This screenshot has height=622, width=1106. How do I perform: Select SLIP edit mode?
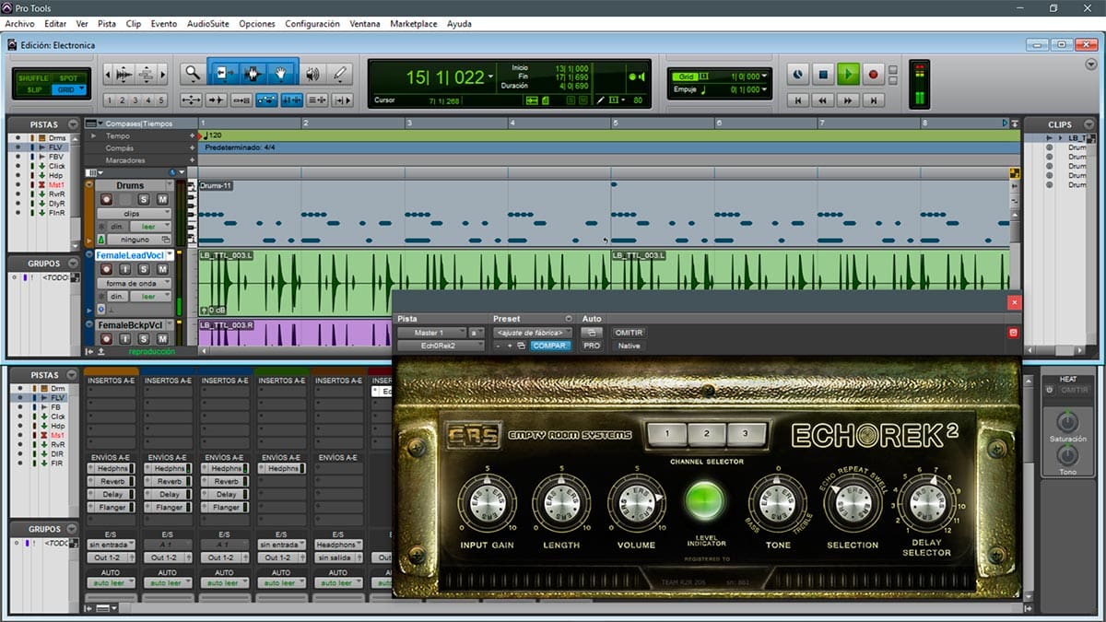pyautogui.click(x=32, y=89)
